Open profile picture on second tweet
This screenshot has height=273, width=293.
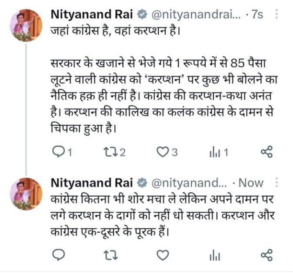click(x=26, y=193)
